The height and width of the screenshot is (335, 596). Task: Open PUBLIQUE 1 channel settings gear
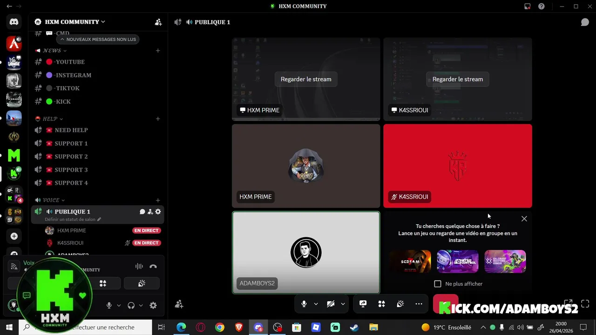[x=158, y=212]
